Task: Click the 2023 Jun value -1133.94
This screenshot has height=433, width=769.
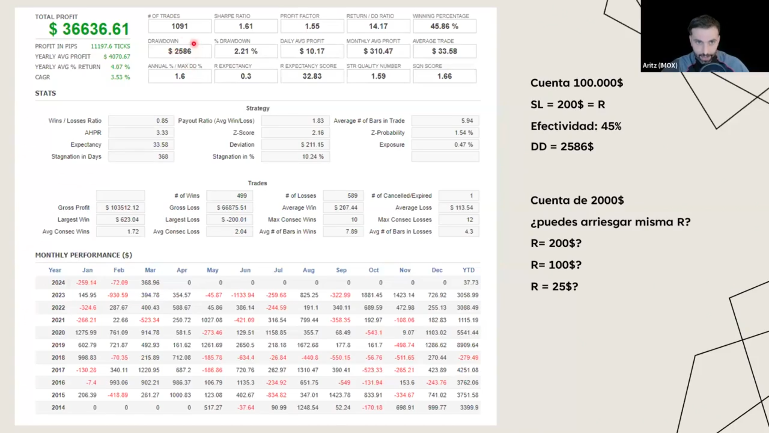Action: point(243,295)
